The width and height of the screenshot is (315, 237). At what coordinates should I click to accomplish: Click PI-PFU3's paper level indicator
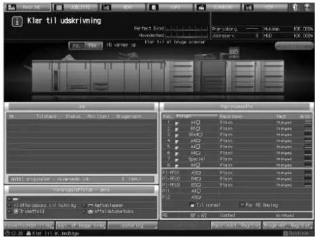pos(308,185)
